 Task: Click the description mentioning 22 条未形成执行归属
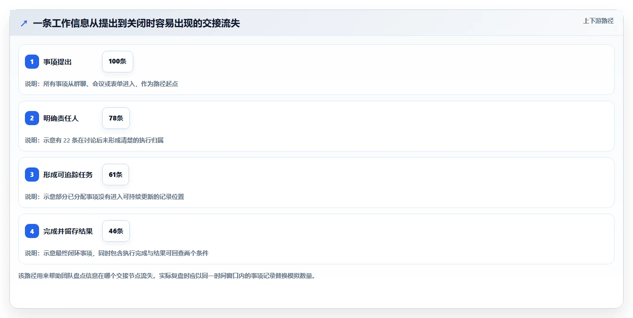click(94, 140)
